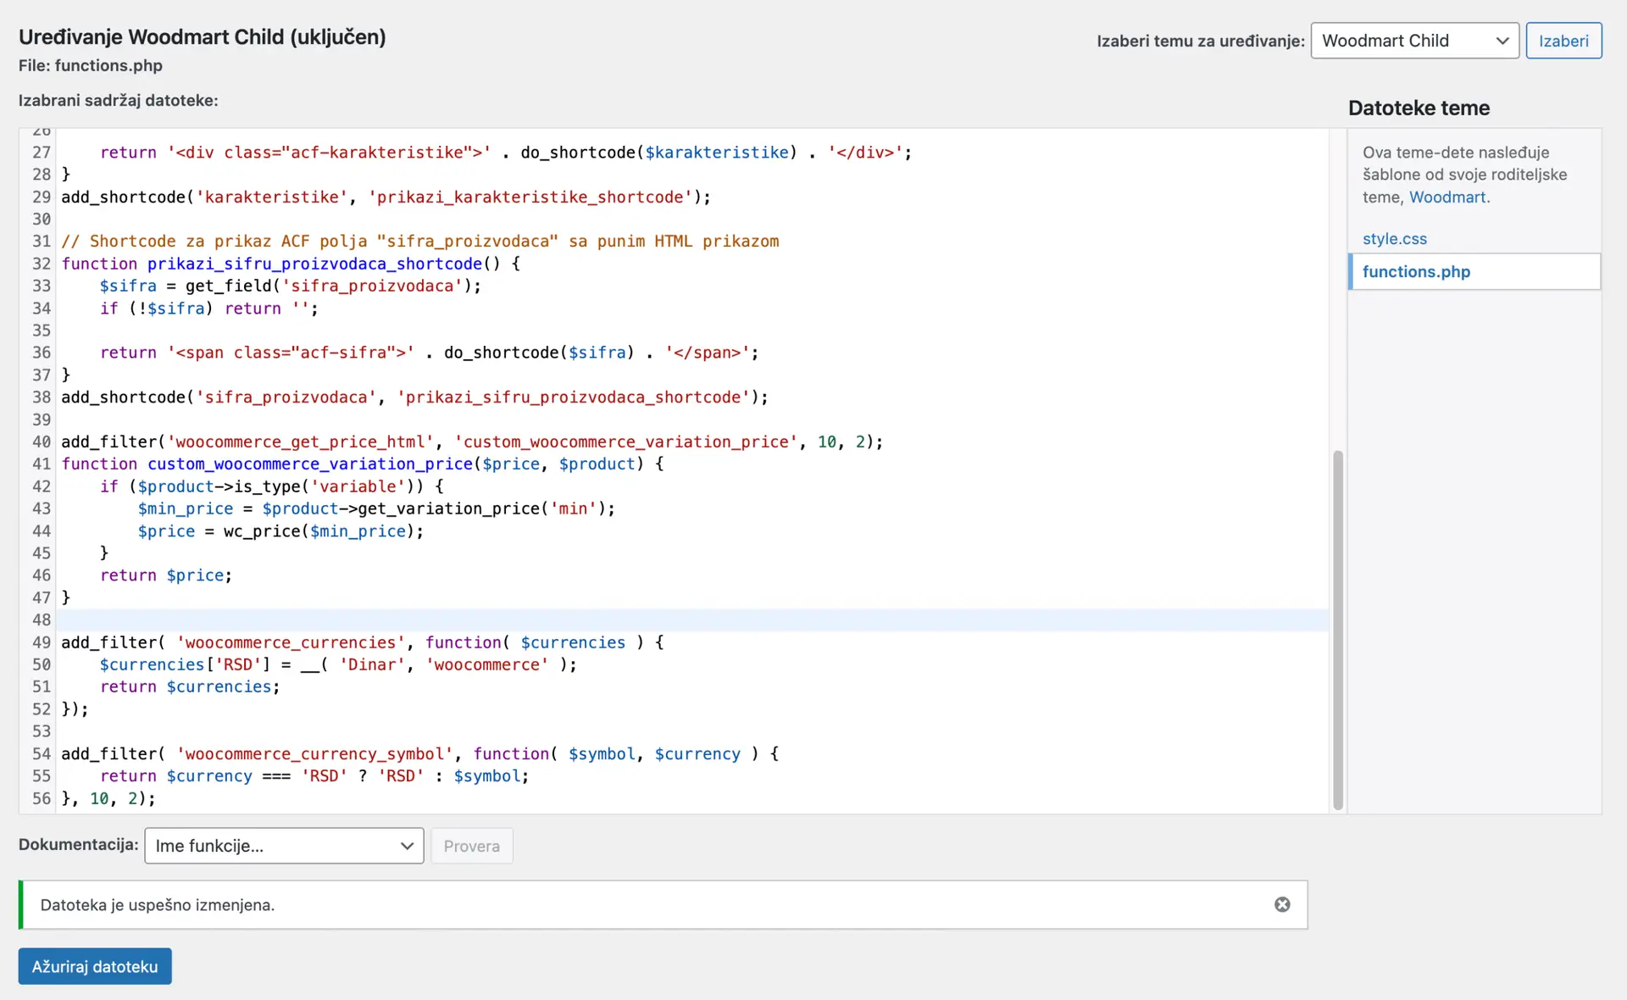Click the 'Dinar' string on line 50

coord(372,664)
